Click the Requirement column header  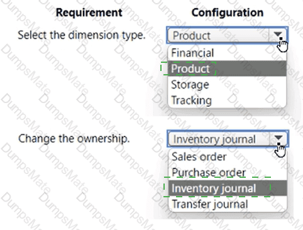pyautogui.click(x=89, y=13)
